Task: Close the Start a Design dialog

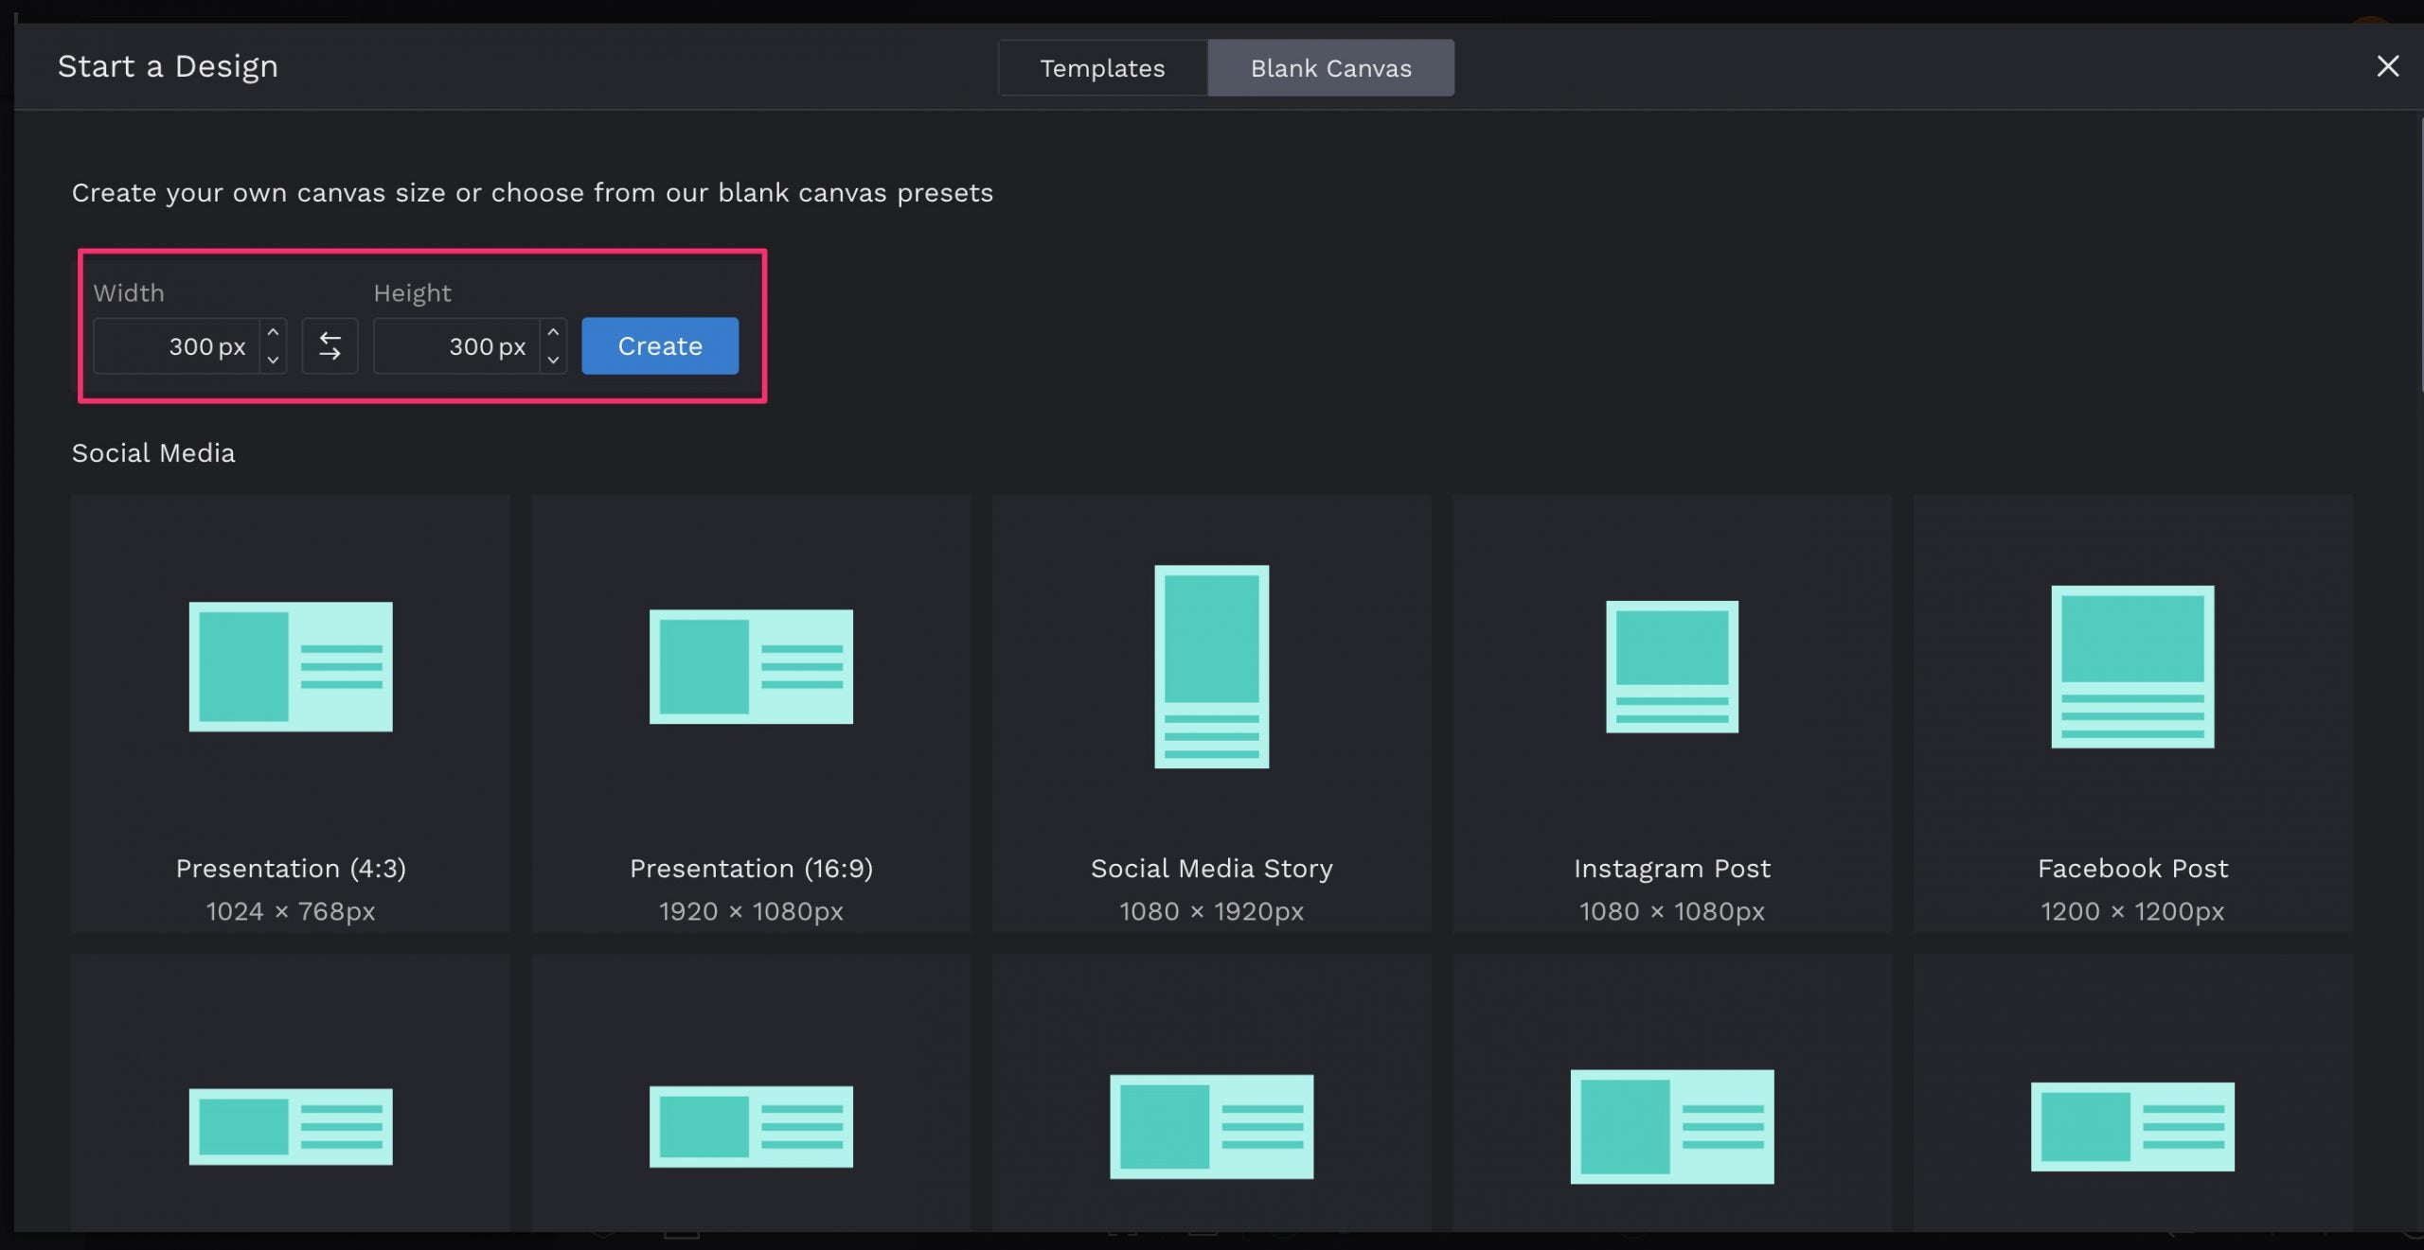Action: 2389,65
